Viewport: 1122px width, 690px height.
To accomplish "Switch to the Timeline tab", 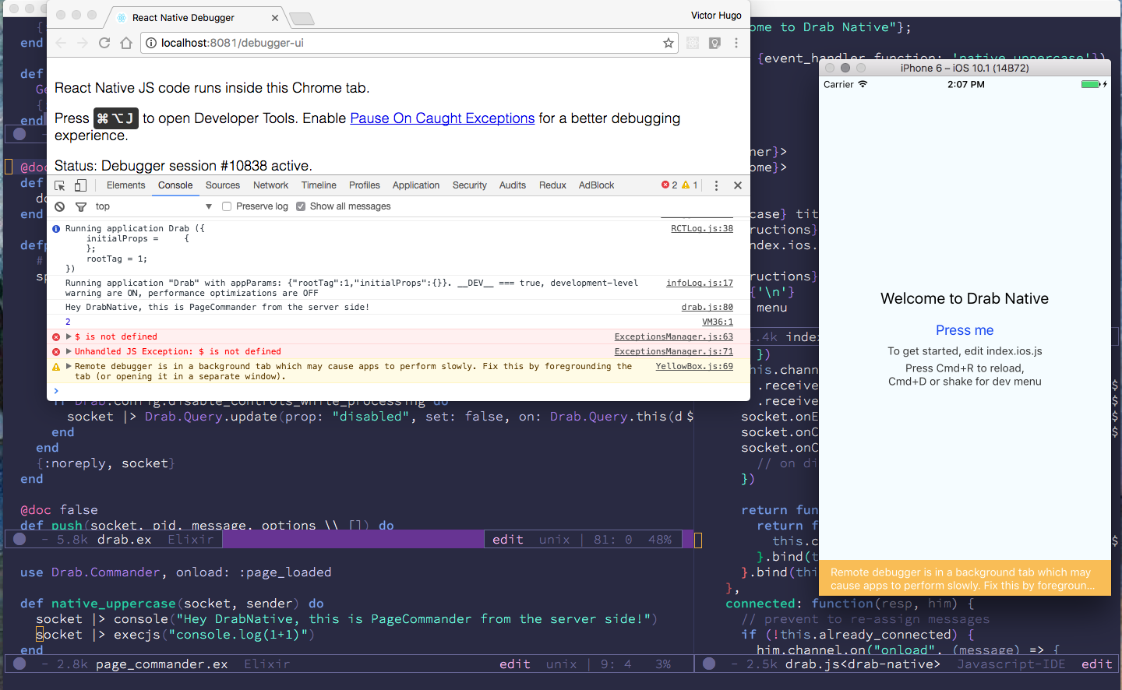I will (x=319, y=185).
